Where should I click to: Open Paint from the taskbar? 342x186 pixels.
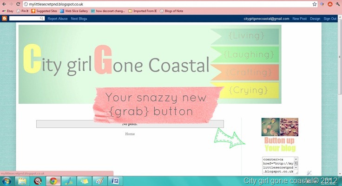100,181
